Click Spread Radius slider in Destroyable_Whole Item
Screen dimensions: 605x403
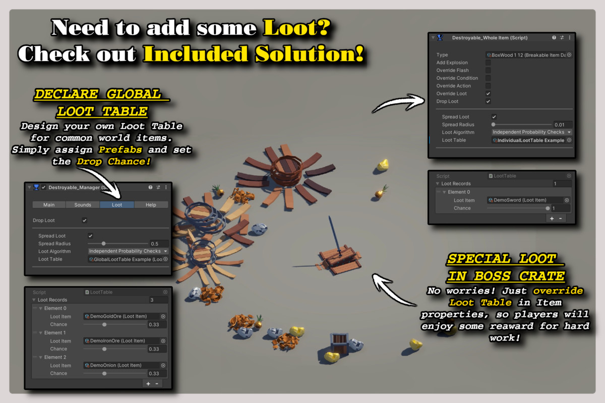pyautogui.click(x=522, y=124)
